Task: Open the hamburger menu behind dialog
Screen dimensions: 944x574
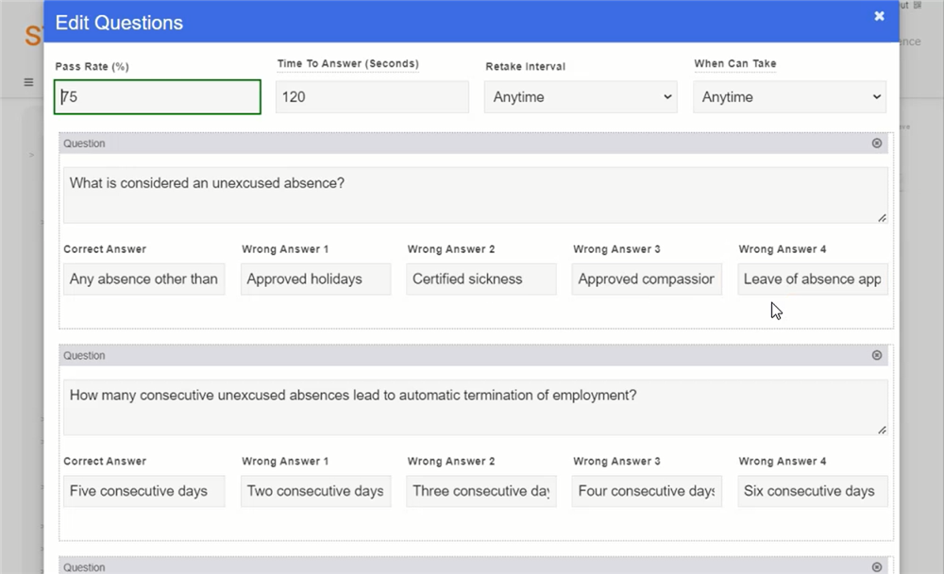Action: point(28,82)
